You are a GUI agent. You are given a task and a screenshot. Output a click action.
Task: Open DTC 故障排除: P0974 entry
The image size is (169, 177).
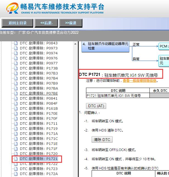coord(39,53)
